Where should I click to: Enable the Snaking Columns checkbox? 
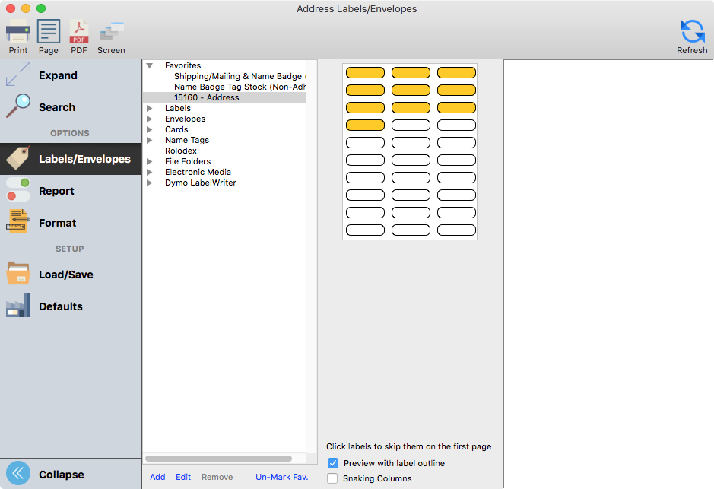point(333,478)
